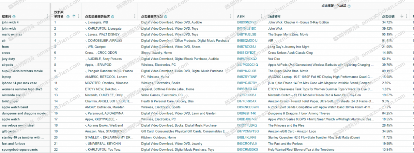Select search term 'airpods'
The width and height of the screenshot is (414, 153).
coord(8,65)
